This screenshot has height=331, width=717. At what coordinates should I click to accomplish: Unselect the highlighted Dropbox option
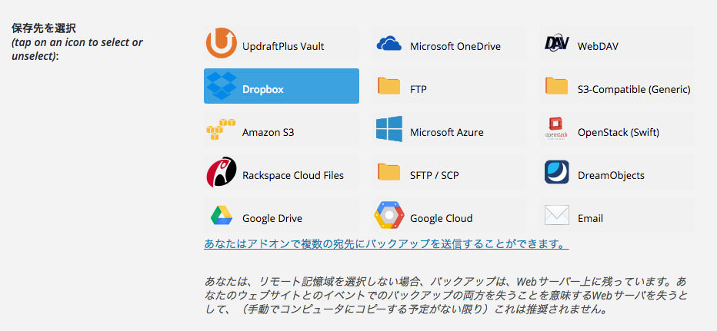[282, 86]
